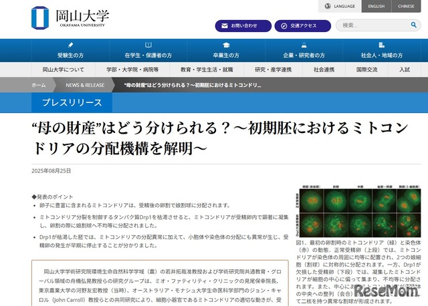Viewport: 428px width, 306px height.
Task: Select 入試 navigation item
Action: [x=405, y=69]
